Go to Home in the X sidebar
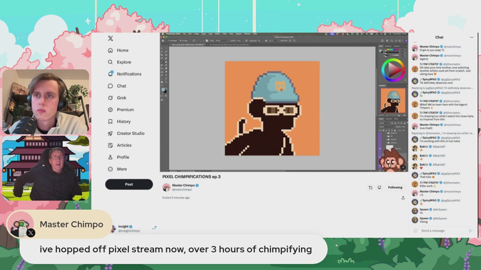 [x=118, y=50]
